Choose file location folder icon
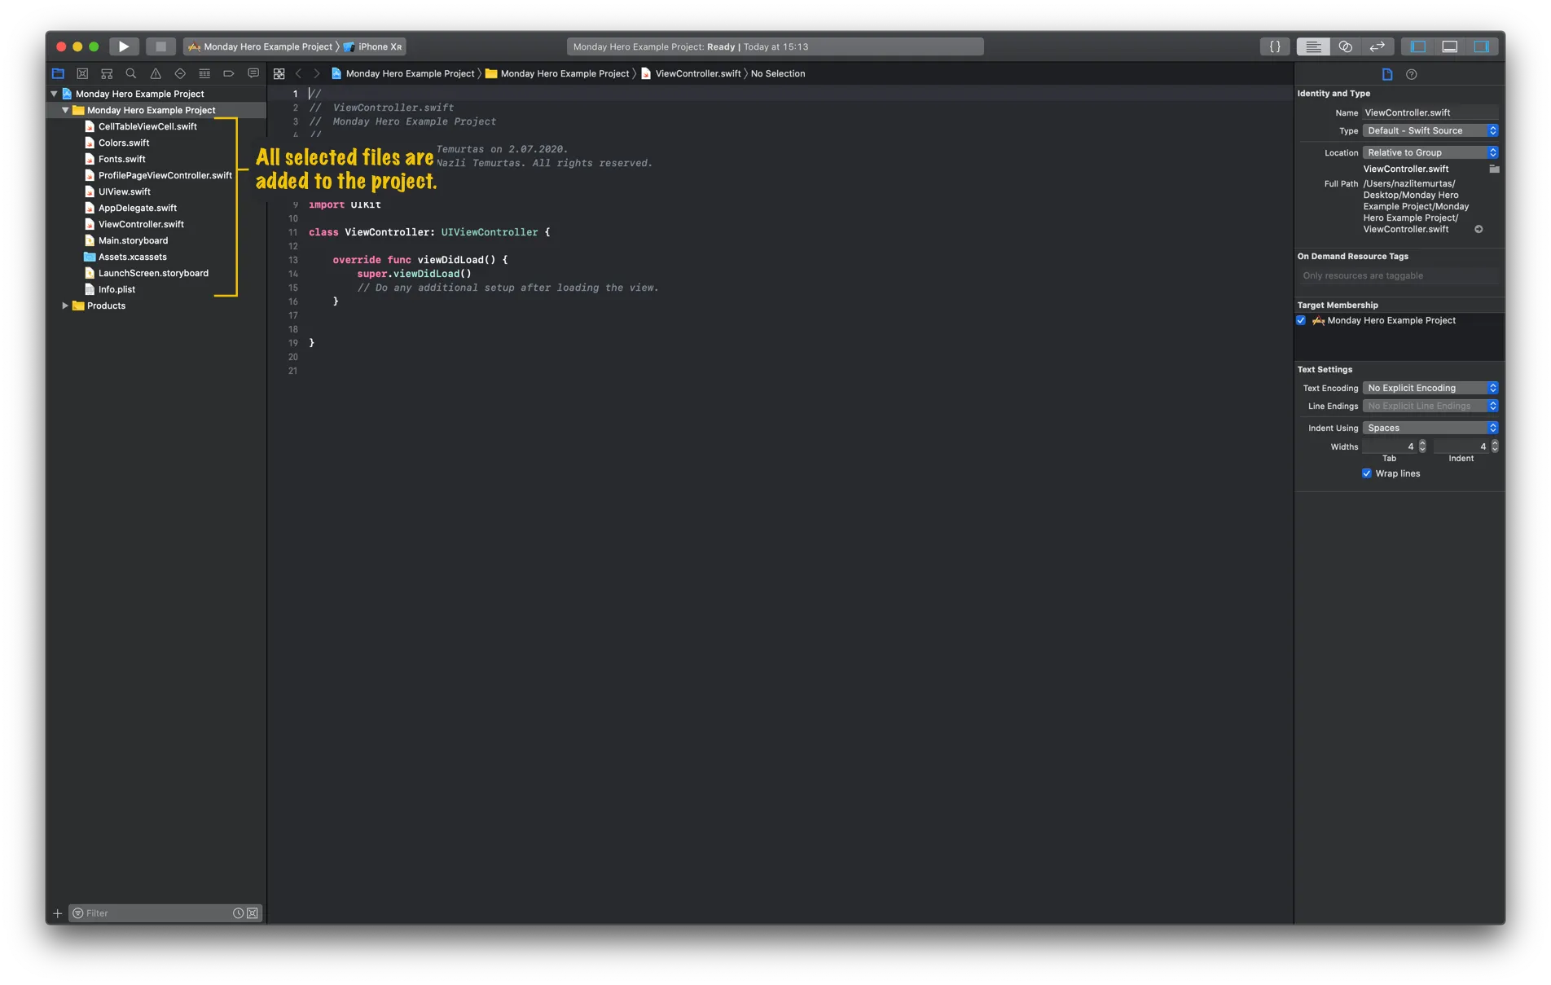Viewport: 1551px width, 985px height. click(x=1494, y=169)
